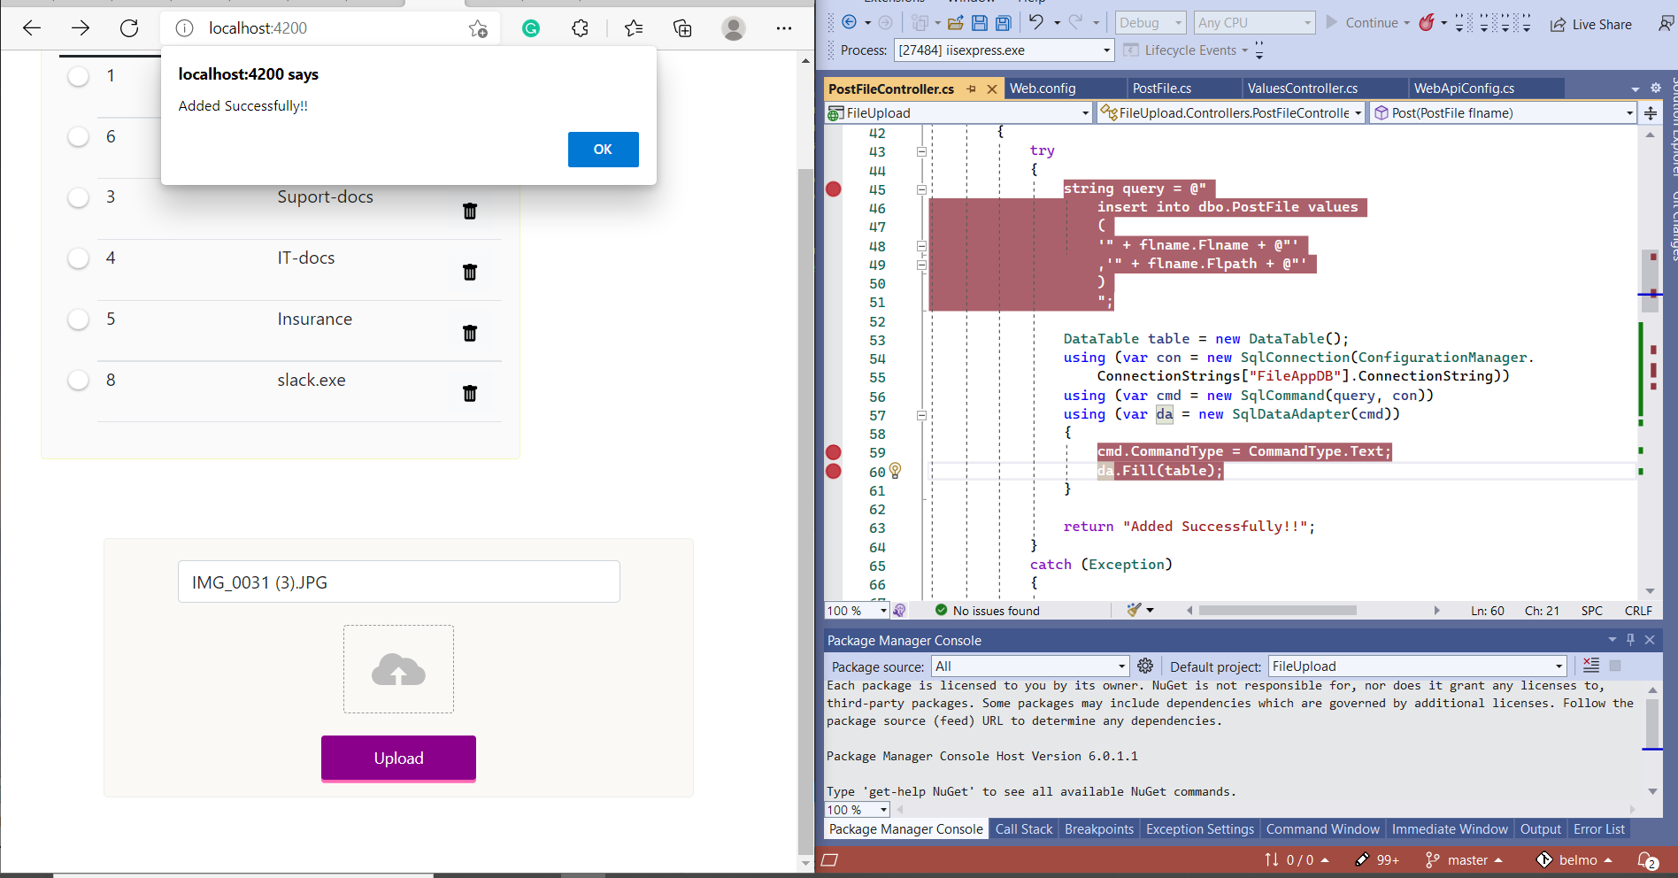Image resolution: width=1678 pixels, height=878 pixels.
Task: Click the purple Upload button
Action: coord(398,759)
